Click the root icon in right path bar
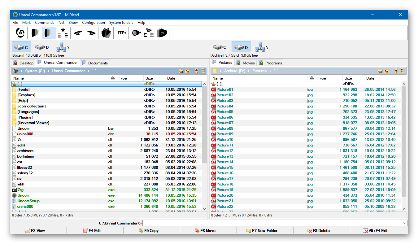 pos(380,71)
